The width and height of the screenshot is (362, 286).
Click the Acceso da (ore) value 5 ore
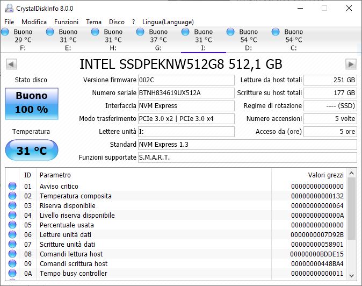point(330,132)
